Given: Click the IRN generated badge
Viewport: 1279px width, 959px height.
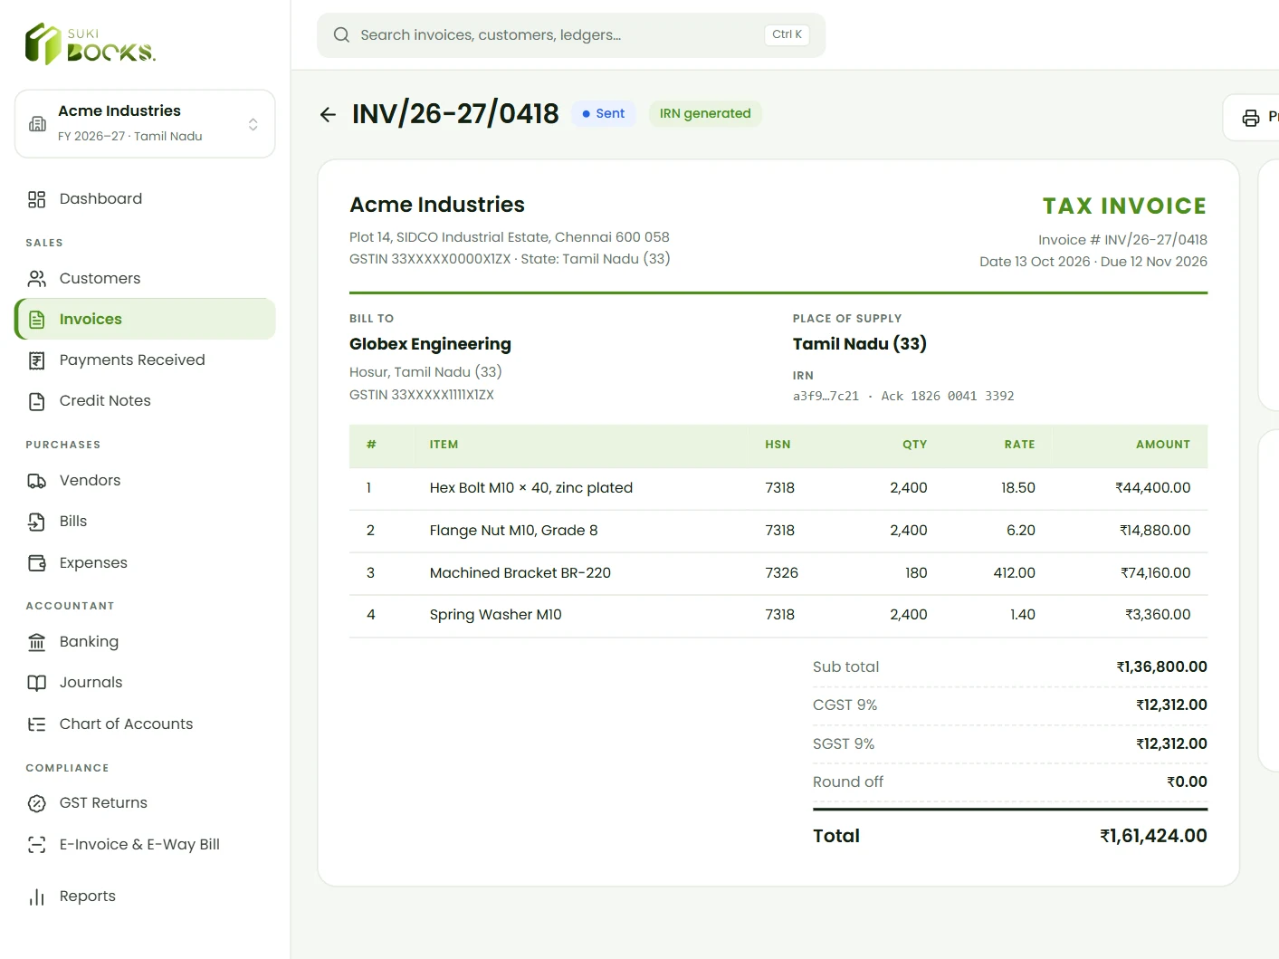Looking at the screenshot, I should [705, 113].
